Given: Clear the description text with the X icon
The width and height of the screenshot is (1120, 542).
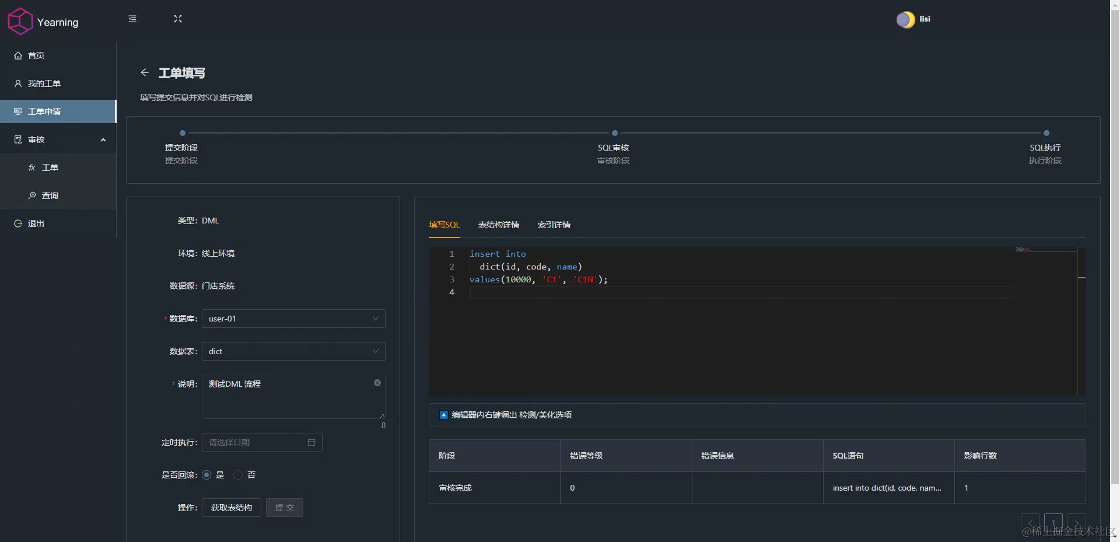Looking at the screenshot, I should (x=377, y=383).
